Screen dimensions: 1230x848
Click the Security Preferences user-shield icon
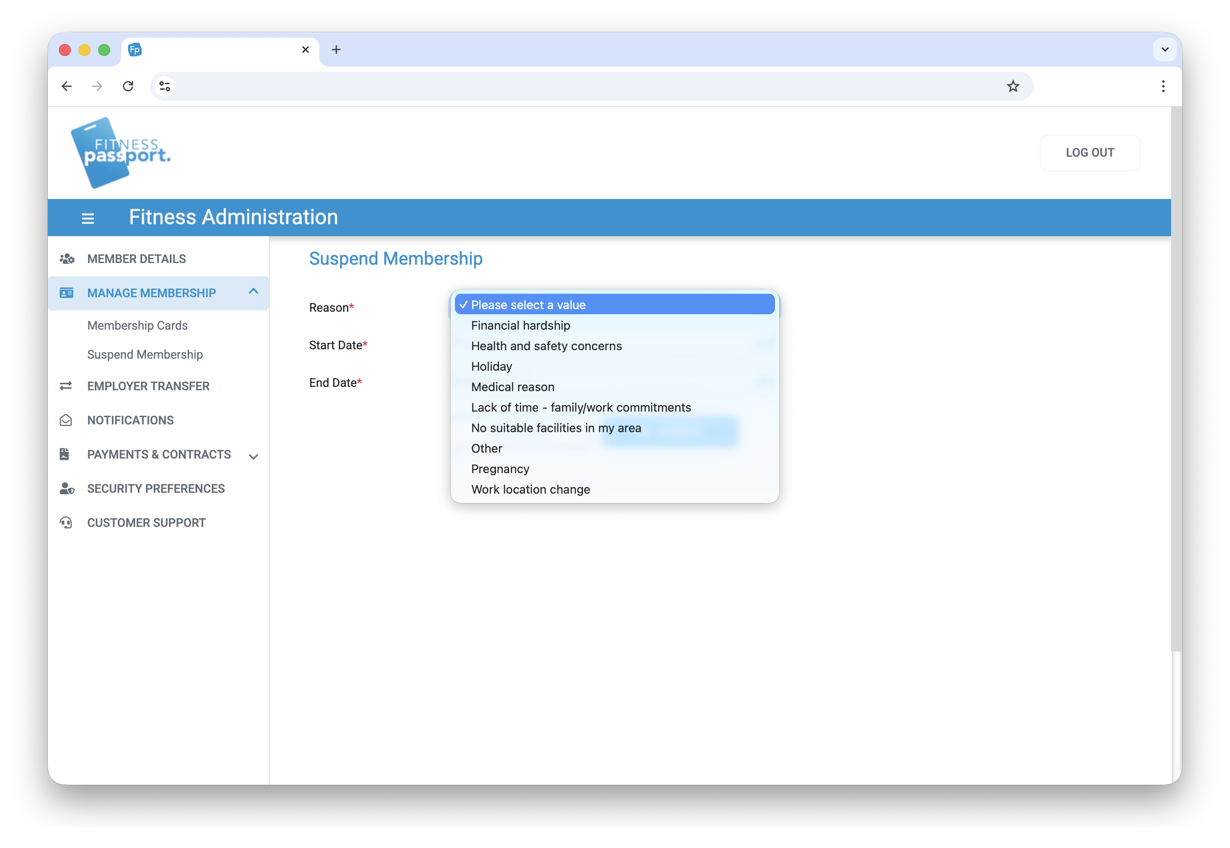[x=67, y=488]
